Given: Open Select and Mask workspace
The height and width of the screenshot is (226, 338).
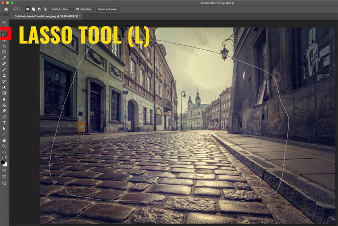Looking at the screenshot, I should click(x=108, y=9).
